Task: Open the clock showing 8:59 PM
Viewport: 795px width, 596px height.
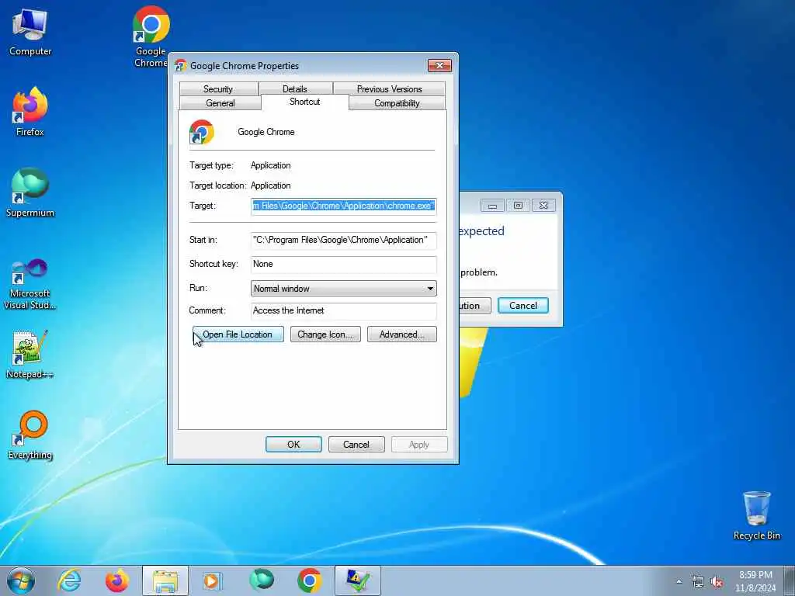Action: [755, 581]
